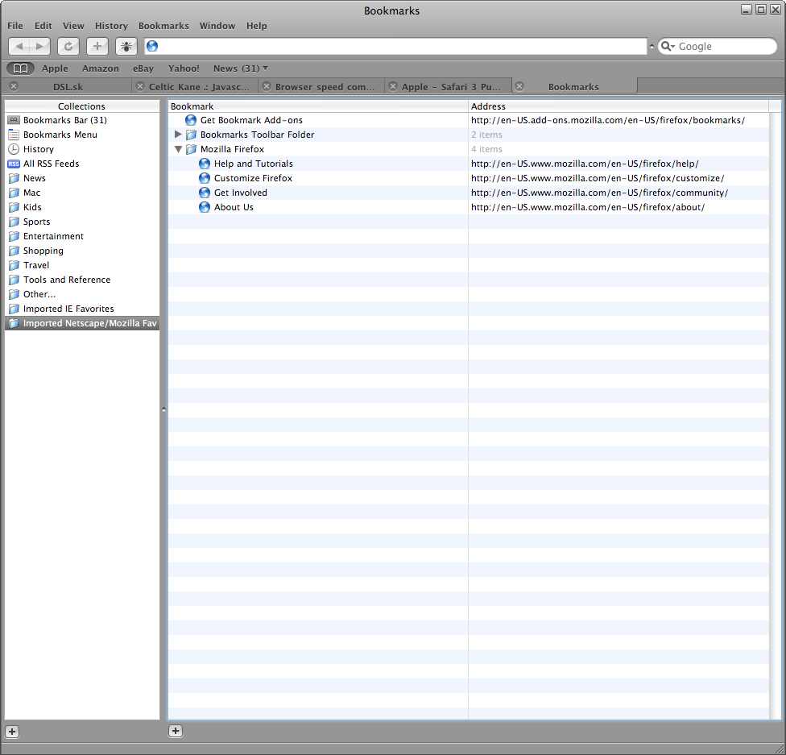The width and height of the screenshot is (786, 755).
Task: Open the Help menu
Action: [257, 26]
